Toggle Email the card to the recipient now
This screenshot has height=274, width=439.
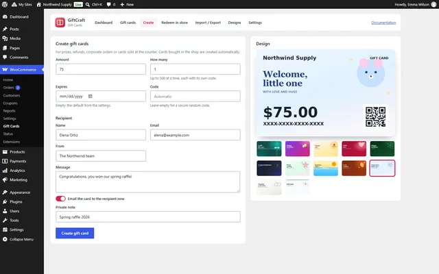pyautogui.click(x=60, y=199)
